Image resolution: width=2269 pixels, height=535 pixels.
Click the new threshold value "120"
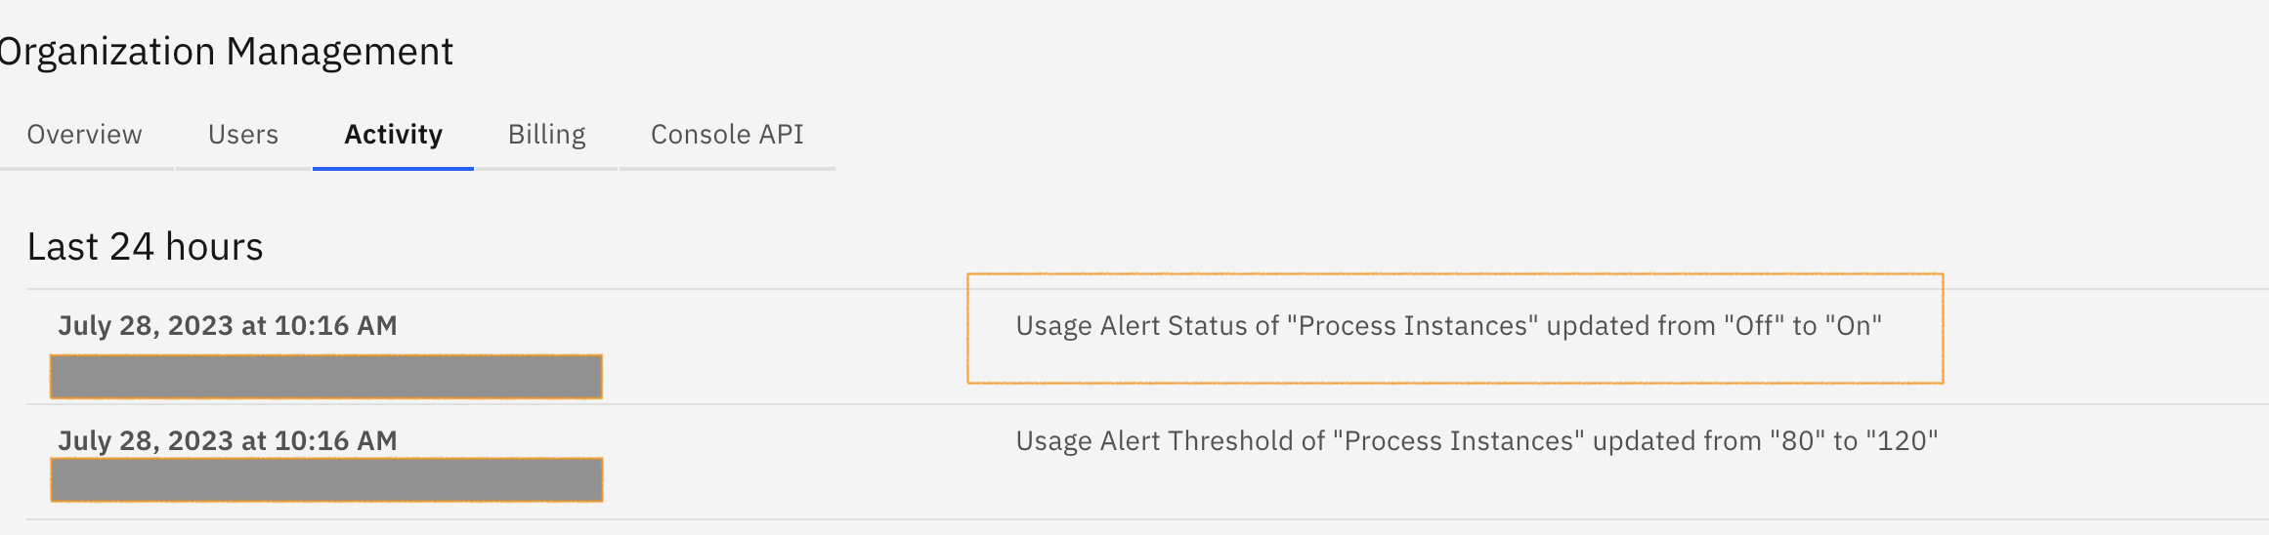coord(1902,441)
